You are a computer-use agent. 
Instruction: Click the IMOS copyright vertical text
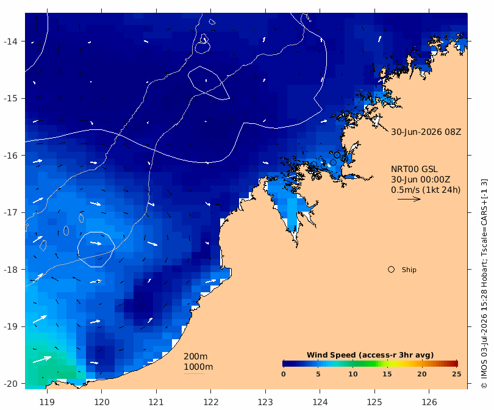pyautogui.click(x=484, y=284)
